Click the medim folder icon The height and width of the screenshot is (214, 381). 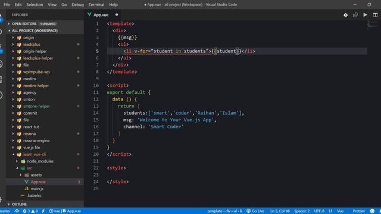coord(19,79)
